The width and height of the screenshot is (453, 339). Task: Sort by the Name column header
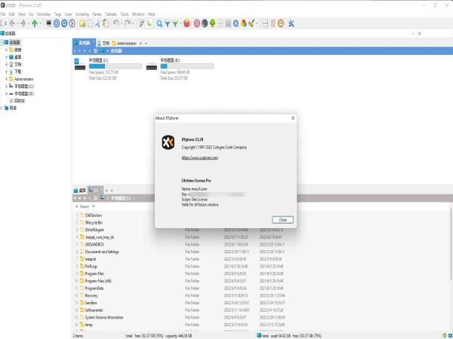pos(85,206)
